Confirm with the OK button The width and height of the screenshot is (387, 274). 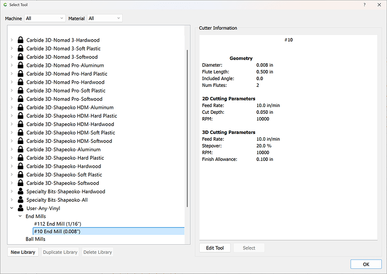(366, 264)
